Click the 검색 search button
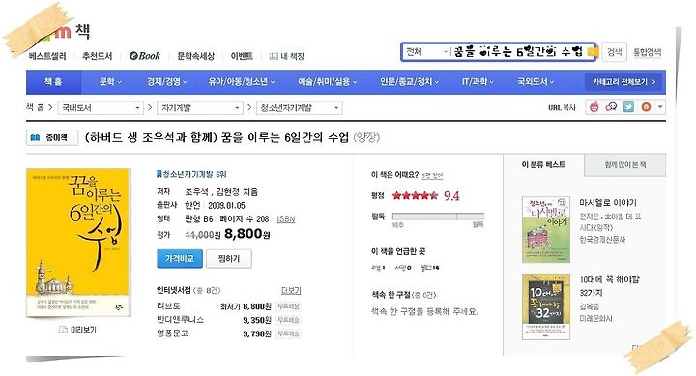Image resolution: width=696 pixels, height=376 pixels. (615, 52)
